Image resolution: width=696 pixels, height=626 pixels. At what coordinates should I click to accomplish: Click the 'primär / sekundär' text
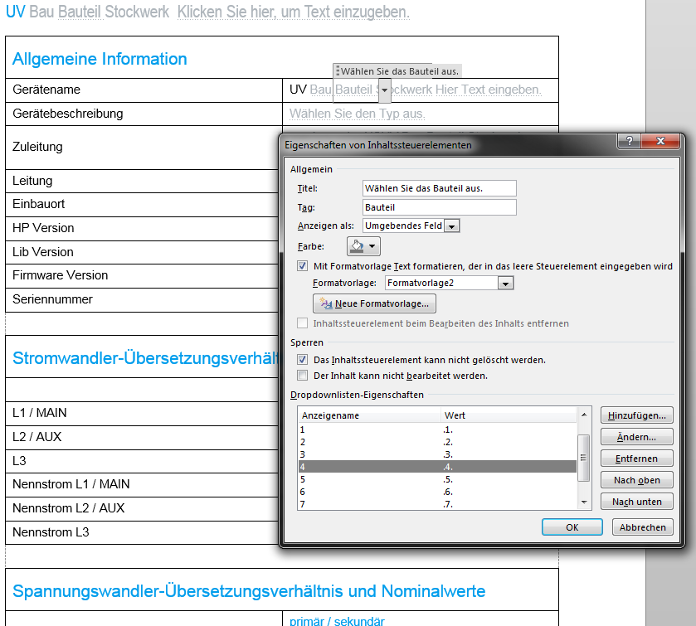(x=337, y=621)
